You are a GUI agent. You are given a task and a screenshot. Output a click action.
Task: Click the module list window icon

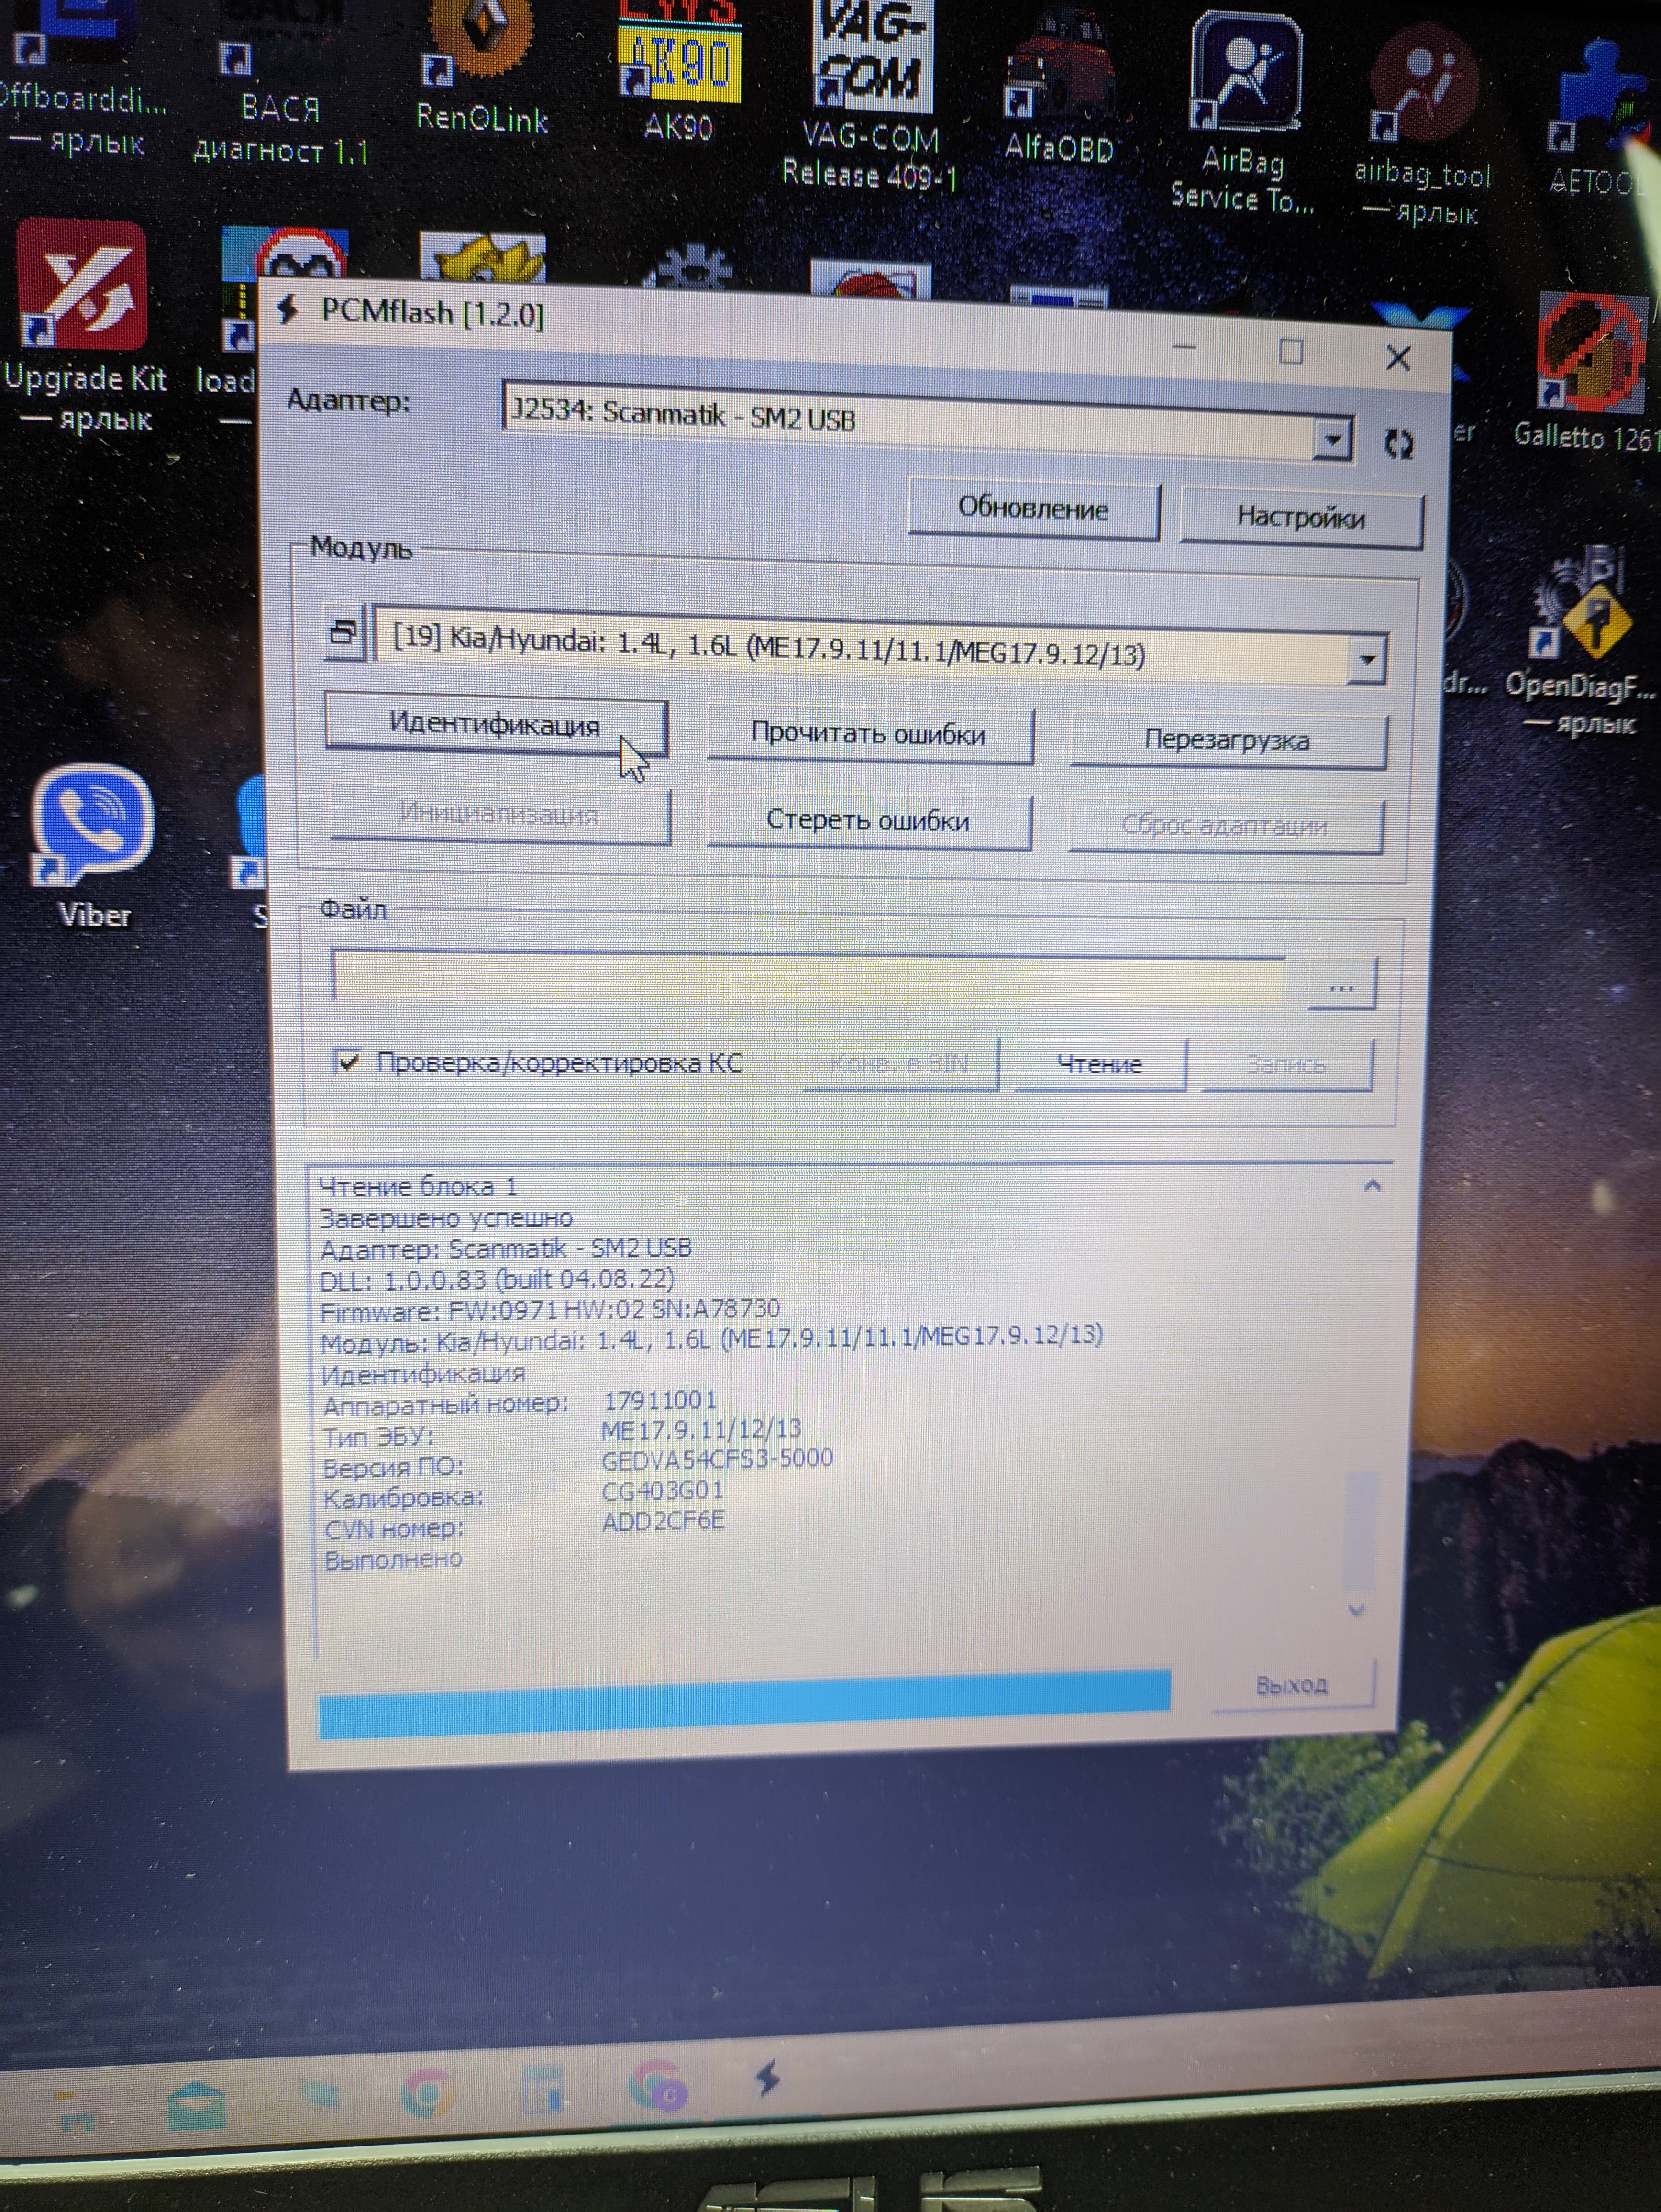[x=343, y=633]
